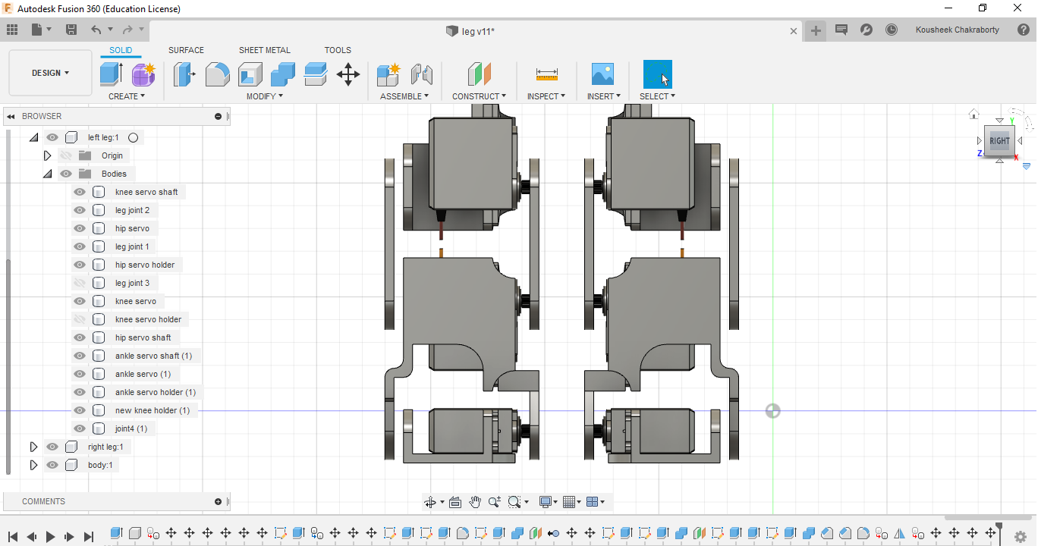Viewport: 1041px width, 546px height.
Task: Select the Shell tool in Modify
Action: coord(250,74)
